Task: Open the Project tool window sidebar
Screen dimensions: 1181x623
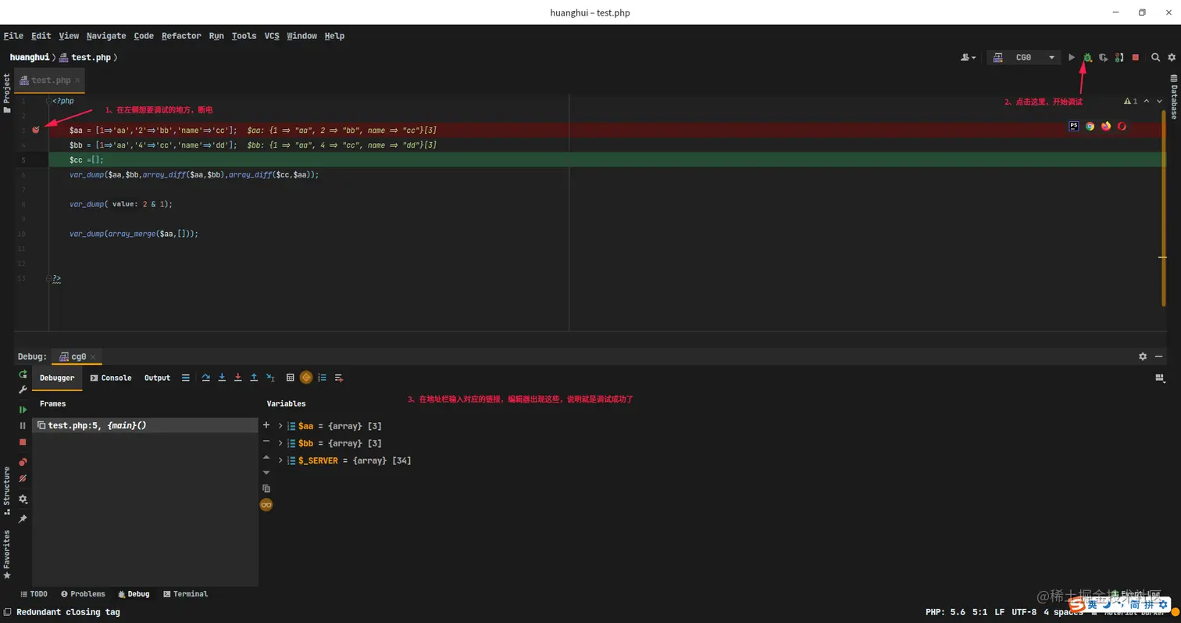Action: pos(7,93)
